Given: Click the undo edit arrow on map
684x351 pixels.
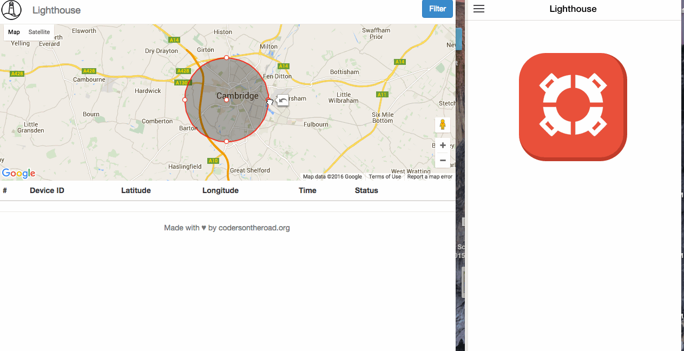Looking at the screenshot, I should (x=283, y=100).
